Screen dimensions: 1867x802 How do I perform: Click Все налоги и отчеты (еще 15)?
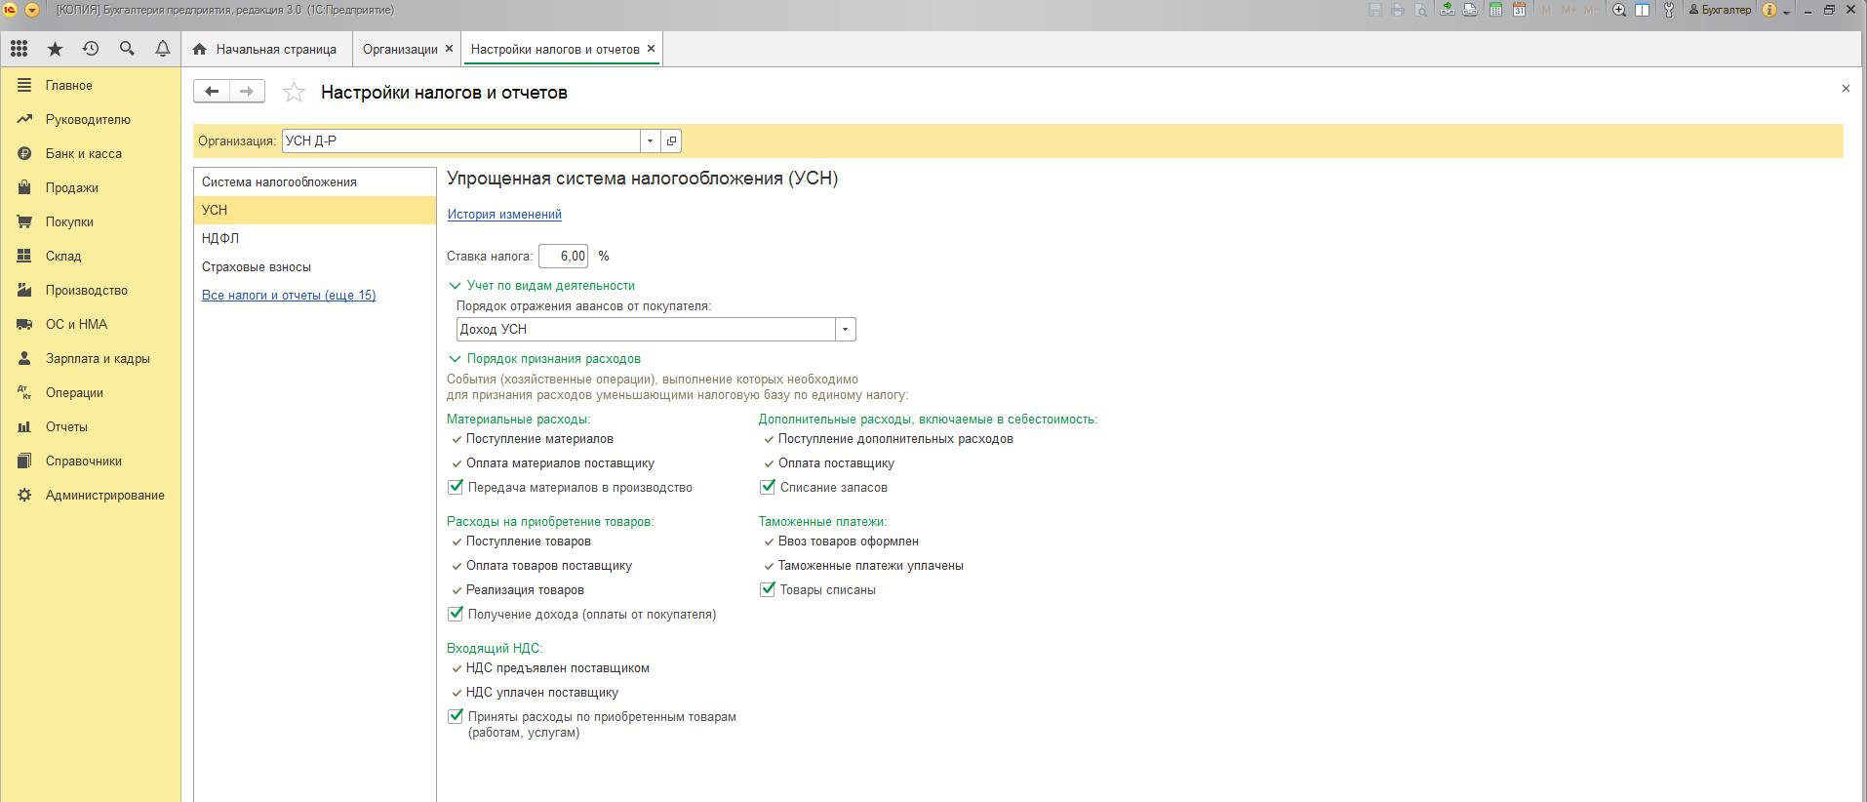point(289,296)
